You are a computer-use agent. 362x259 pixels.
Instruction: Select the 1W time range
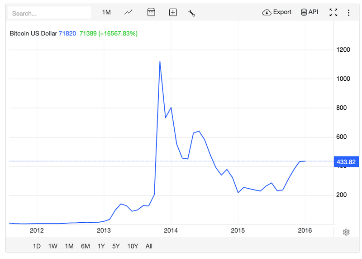[52, 246]
